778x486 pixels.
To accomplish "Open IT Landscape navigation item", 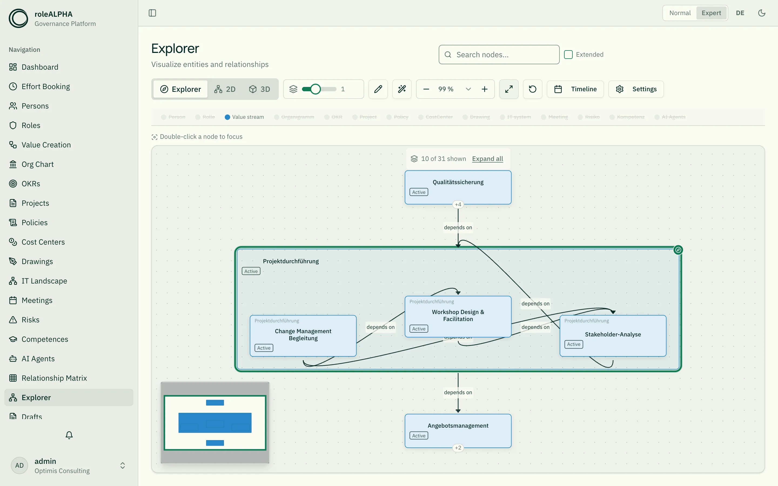I will (69, 281).
